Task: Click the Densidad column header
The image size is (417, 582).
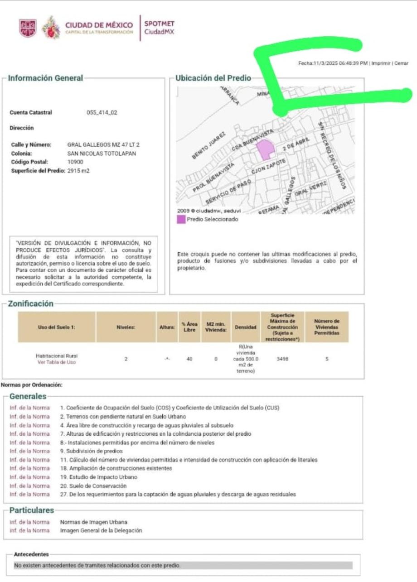Action: point(246,327)
